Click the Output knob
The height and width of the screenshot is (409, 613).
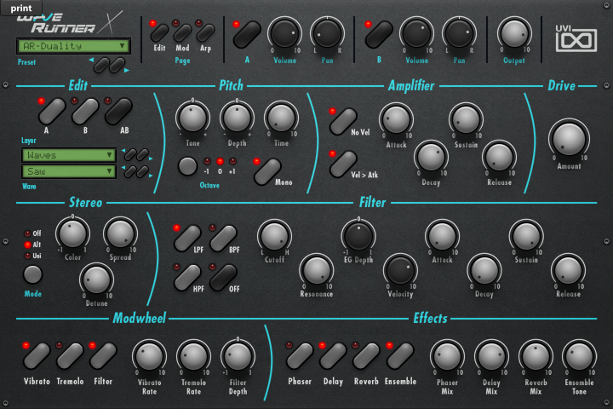click(514, 34)
